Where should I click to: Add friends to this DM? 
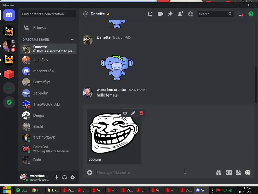[180, 14]
